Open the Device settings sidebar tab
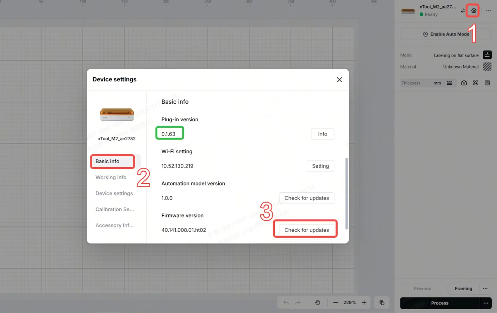The image size is (497, 313). (x=114, y=193)
